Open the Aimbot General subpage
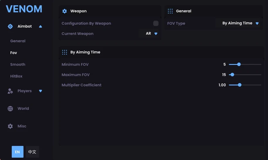 pyautogui.click(x=18, y=41)
